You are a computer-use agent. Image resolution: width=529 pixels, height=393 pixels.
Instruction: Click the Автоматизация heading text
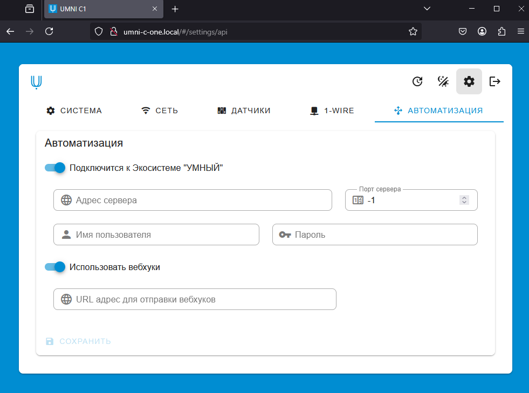[84, 143]
